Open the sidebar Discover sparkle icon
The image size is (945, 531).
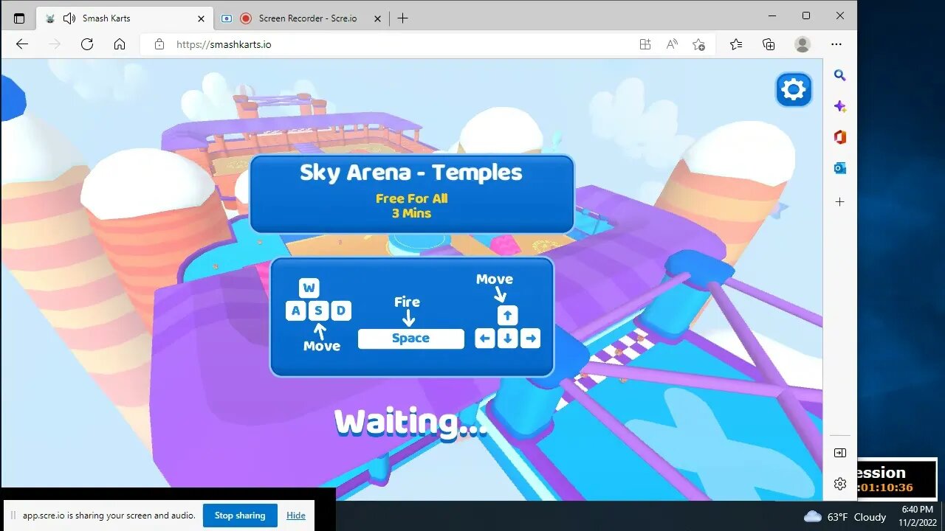840,106
